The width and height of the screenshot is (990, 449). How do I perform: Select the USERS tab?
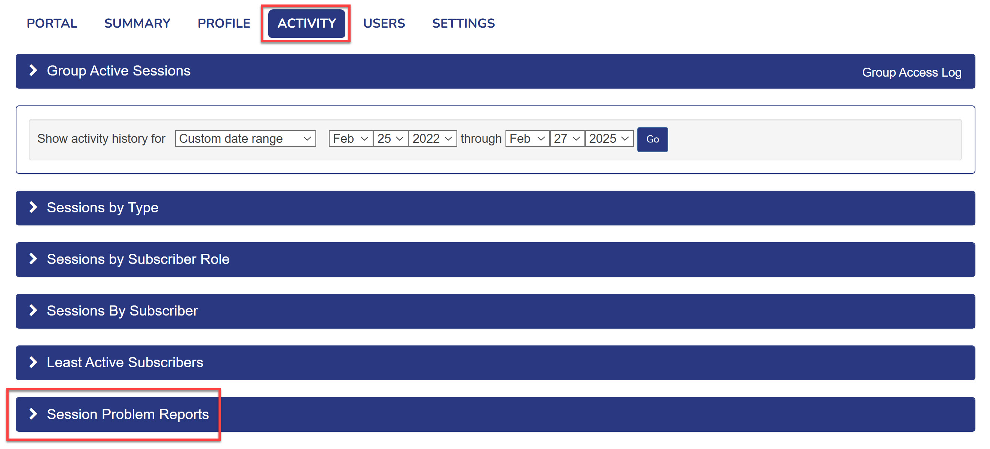[384, 24]
